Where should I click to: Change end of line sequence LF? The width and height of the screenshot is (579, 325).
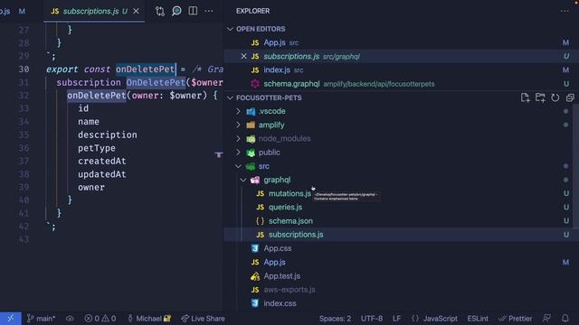pos(396,319)
